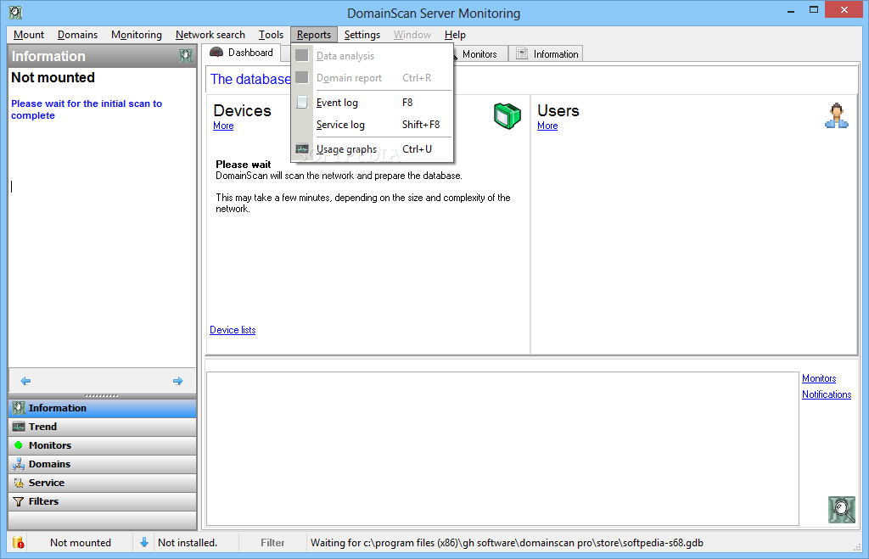
Task: Click the green Monitors dot icon
Action: click(19, 444)
